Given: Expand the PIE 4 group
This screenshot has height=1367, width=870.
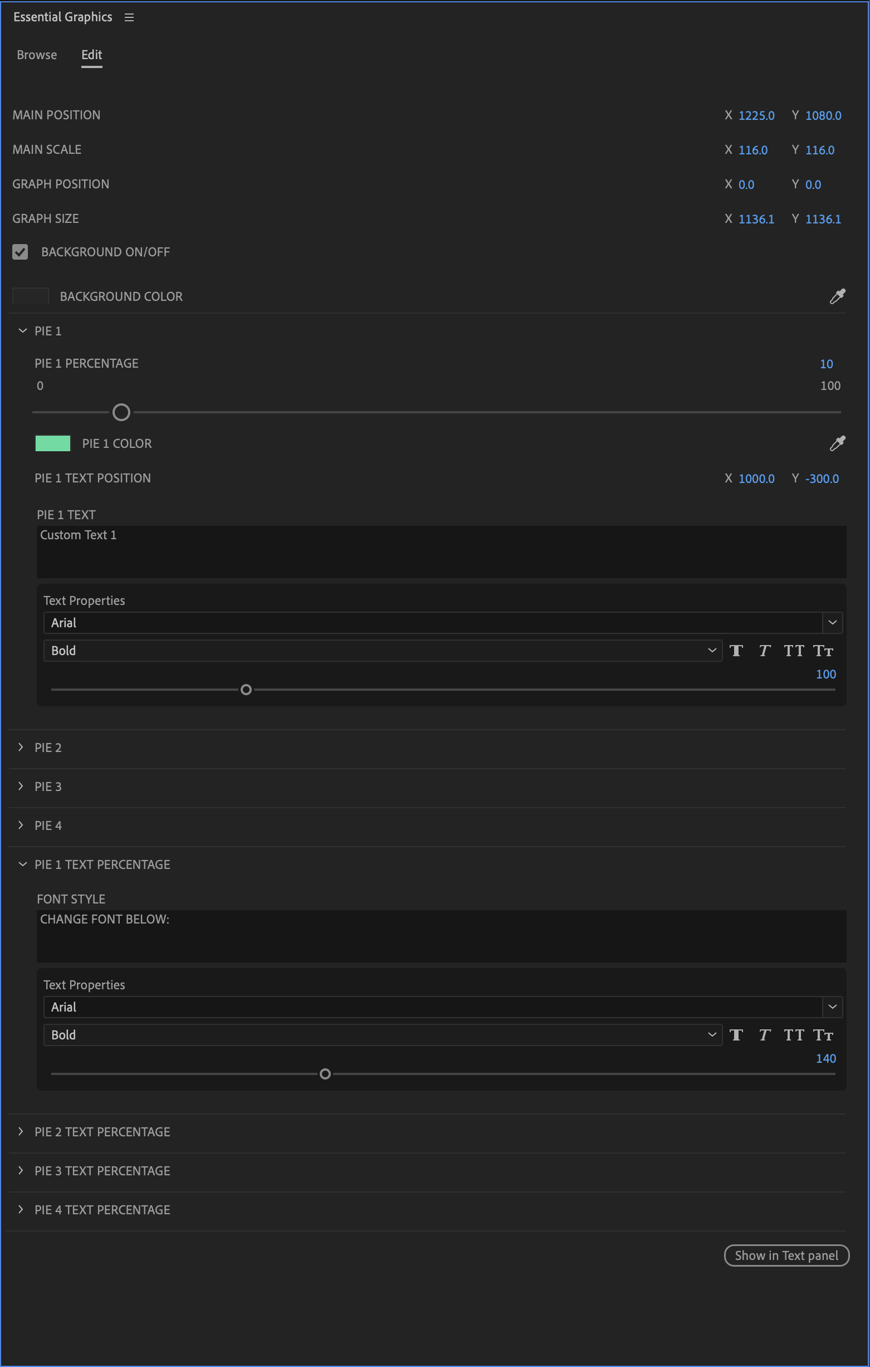Looking at the screenshot, I should point(21,825).
